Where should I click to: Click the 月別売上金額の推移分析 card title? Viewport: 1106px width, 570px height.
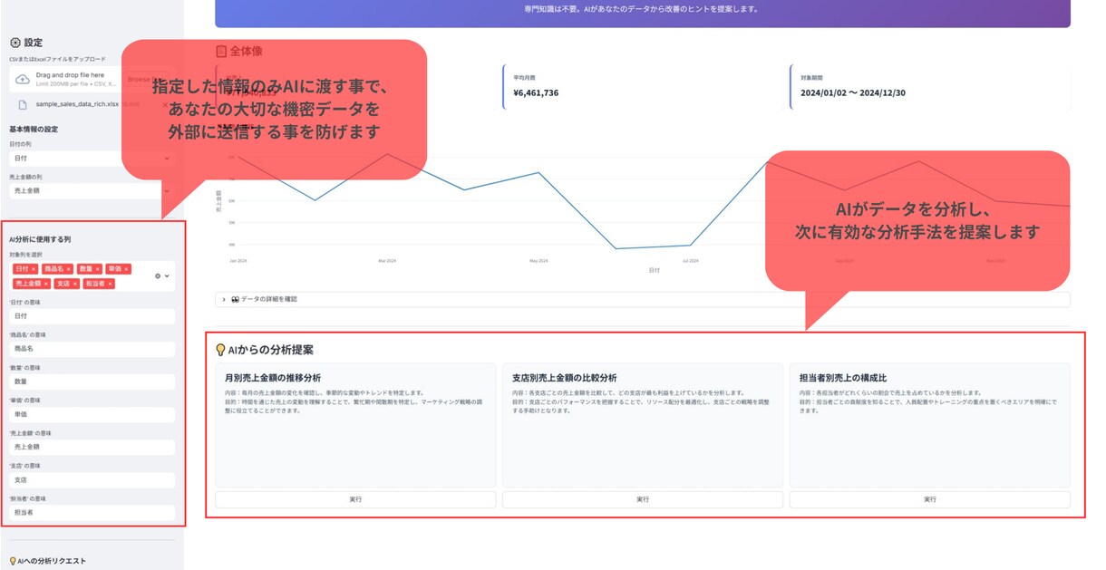(273, 377)
